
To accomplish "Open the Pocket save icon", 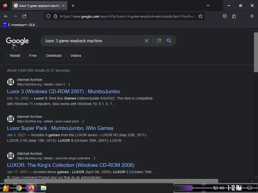I will tap(224, 16).
